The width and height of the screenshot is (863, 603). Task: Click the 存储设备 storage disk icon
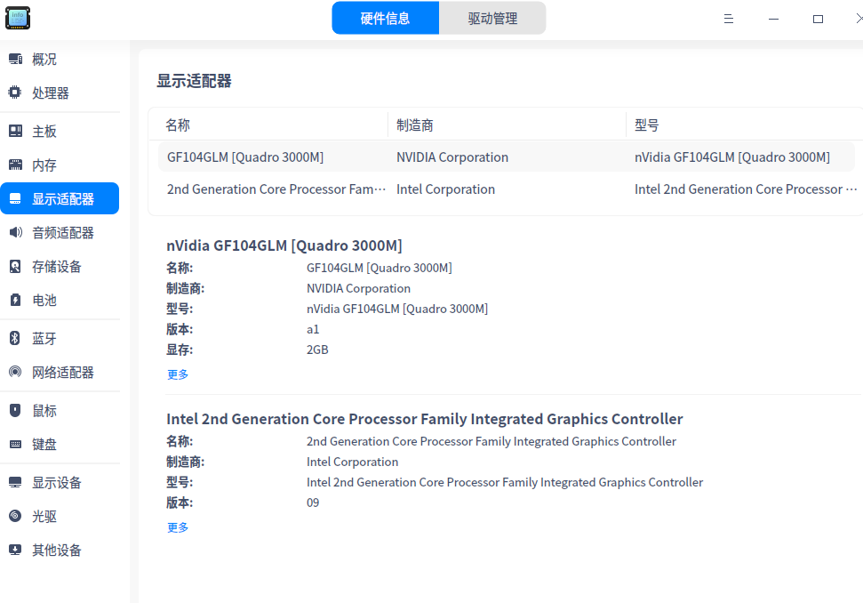coord(15,267)
